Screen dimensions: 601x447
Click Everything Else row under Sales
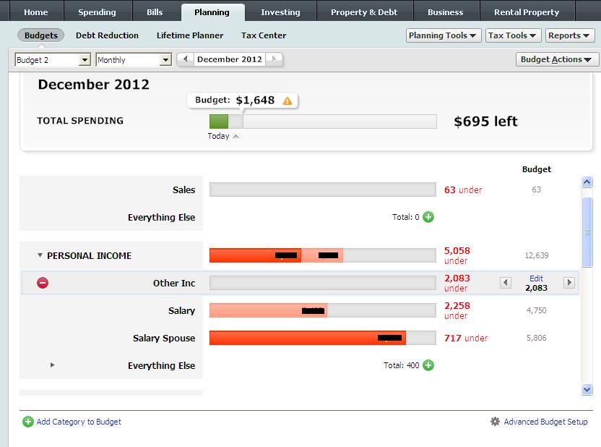161,218
